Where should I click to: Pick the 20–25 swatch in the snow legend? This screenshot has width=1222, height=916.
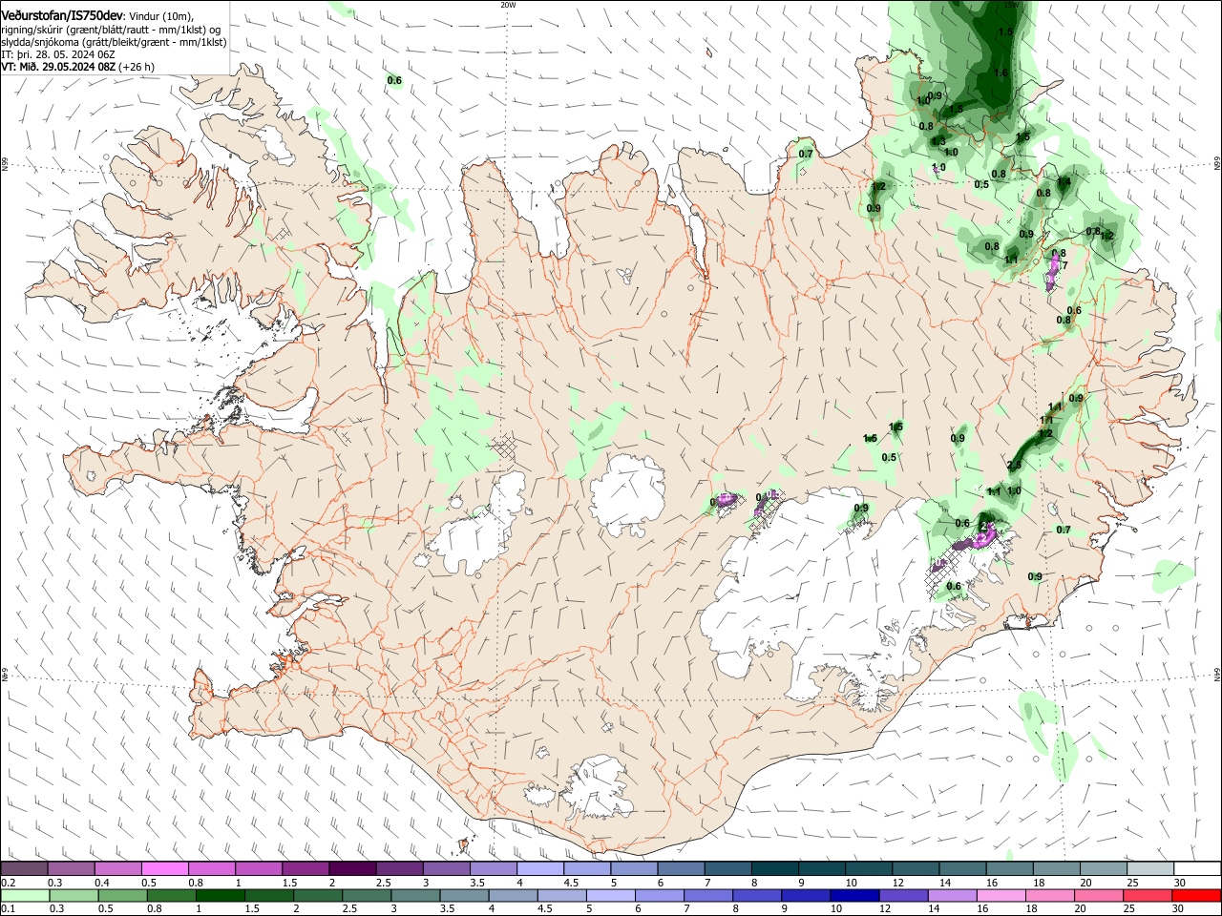pyautogui.click(x=1104, y=868)
